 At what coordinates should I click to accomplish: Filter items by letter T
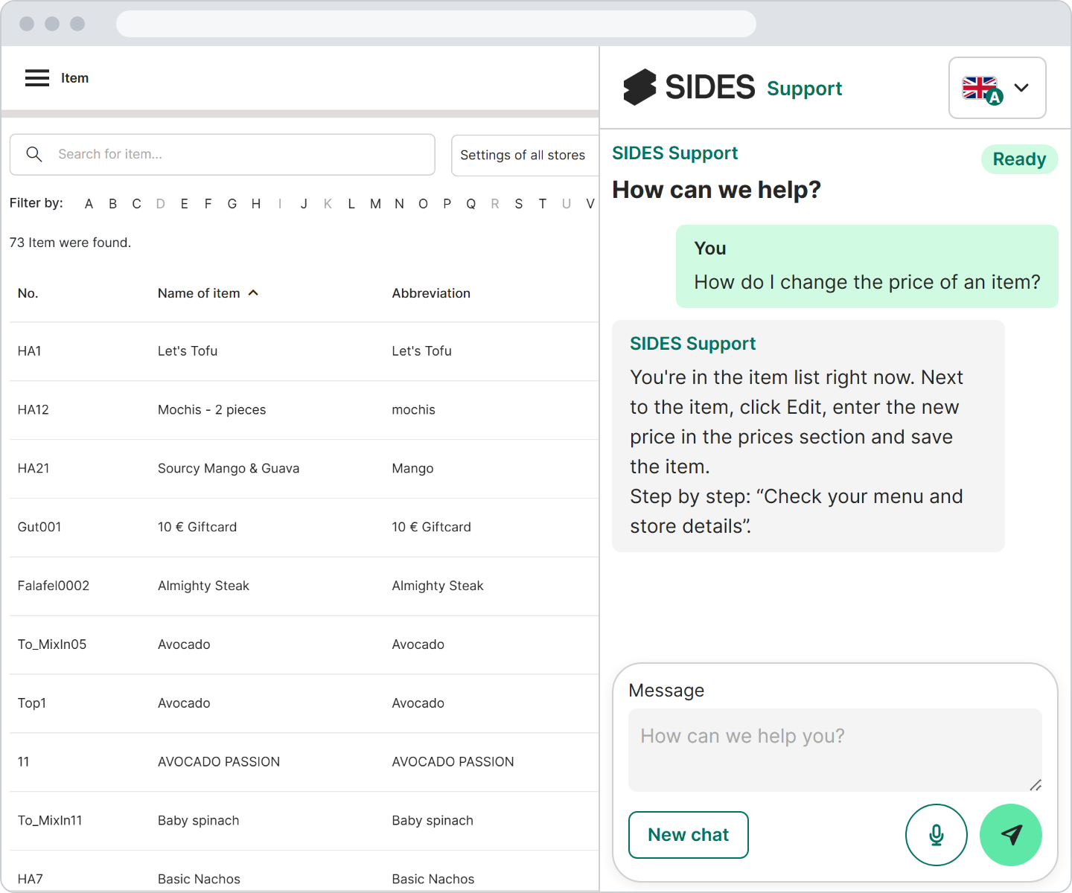(x=542, y=204)
